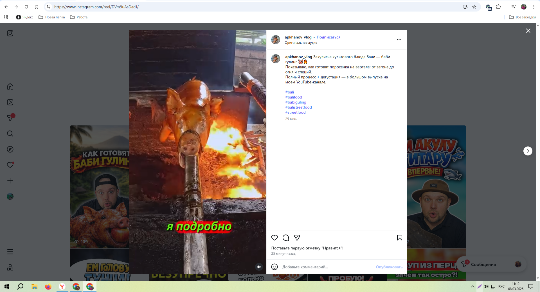Screen dimensions: 540x292
Task: Open Chrome profile avatar
Action: (x=524, y=7)
